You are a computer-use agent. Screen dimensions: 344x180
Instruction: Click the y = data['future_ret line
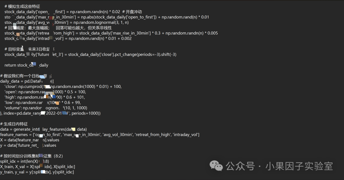28,145
